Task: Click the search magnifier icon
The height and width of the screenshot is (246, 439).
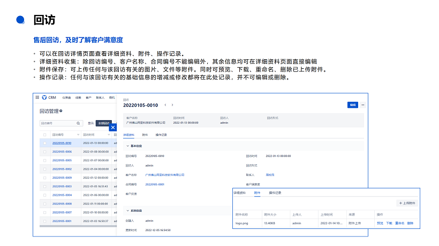Action: point(78,123)
